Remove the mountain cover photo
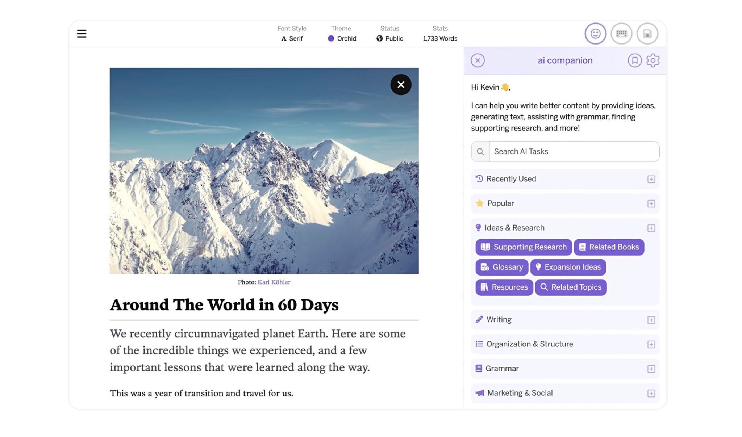Viewport: 742px width, 437px height. [x=401, y=85]
